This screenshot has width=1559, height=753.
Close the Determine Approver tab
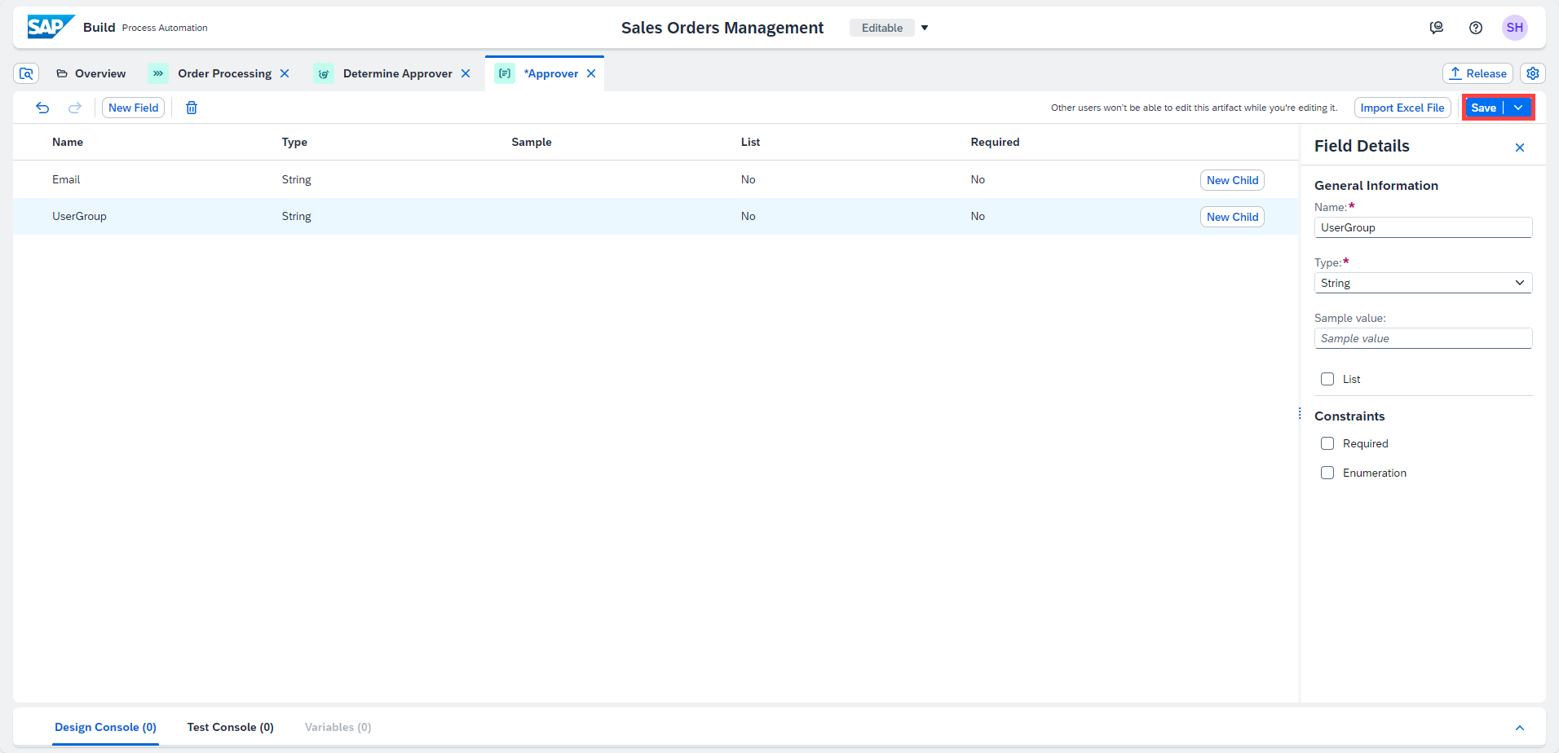coord(466,73)
